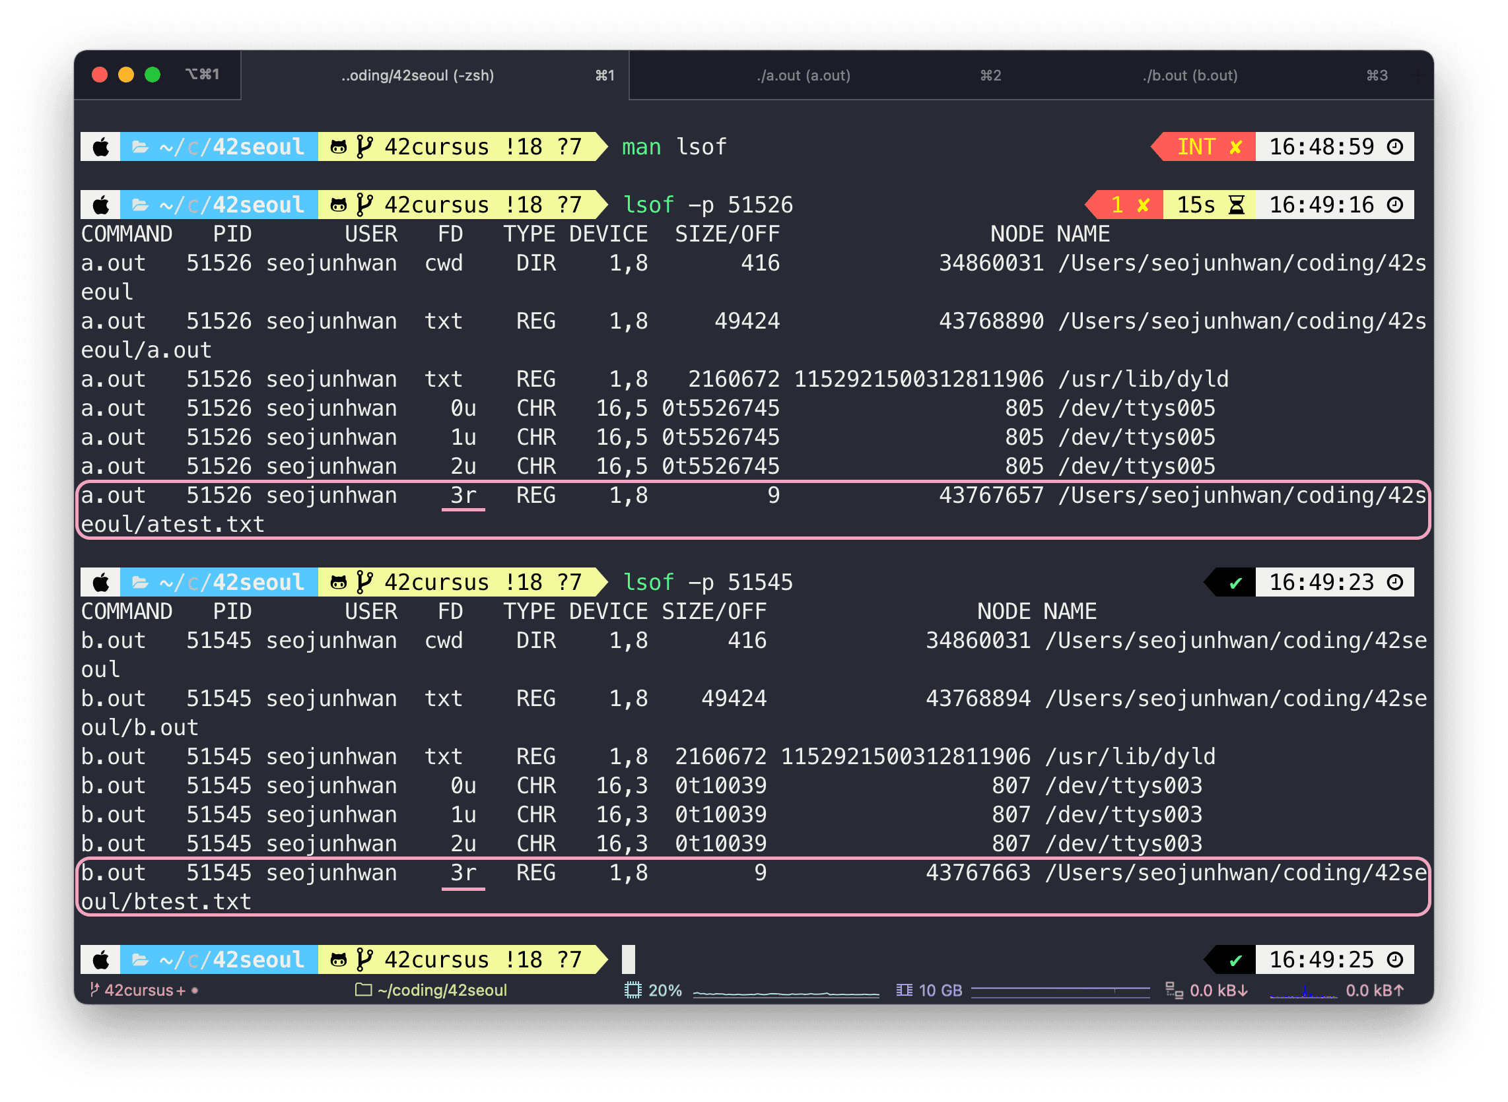1508x1102 pixels.
Task: Click the green checkmark beside 16:49:23
Action: click(1235, 583)
